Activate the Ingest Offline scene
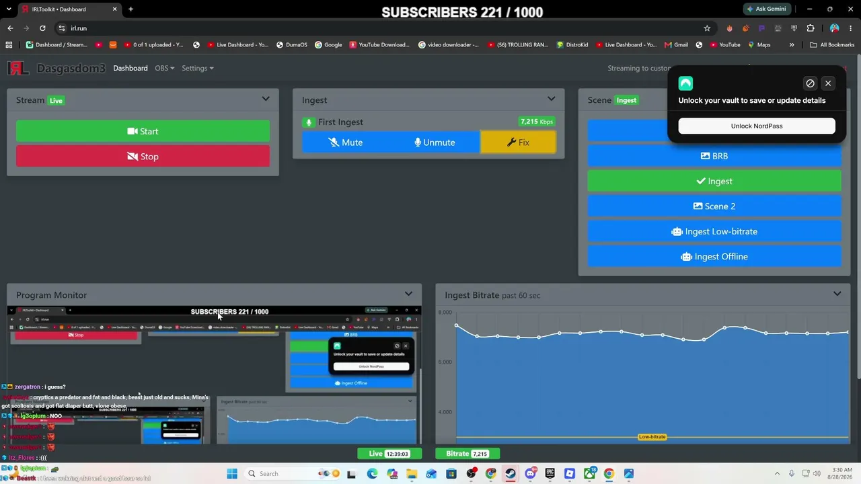This screenshot has height=484, width=861. [714, 257]
